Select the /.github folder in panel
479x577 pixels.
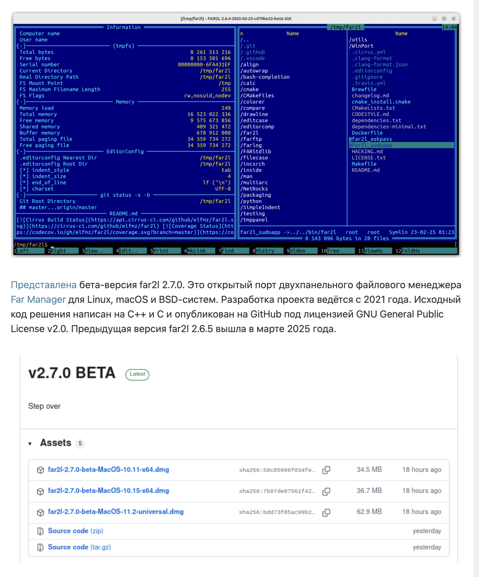(252, 52)
